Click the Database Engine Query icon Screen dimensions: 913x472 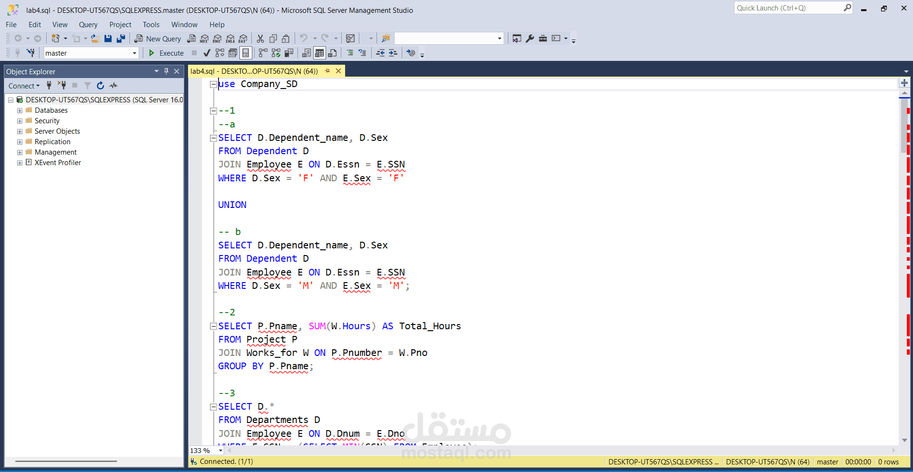coord(191,39)
